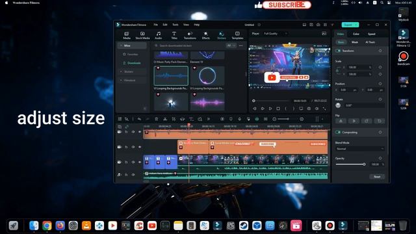This screenshot has width=416, height=234.
Task: Open the Edit menu
Action: point(165,25)
